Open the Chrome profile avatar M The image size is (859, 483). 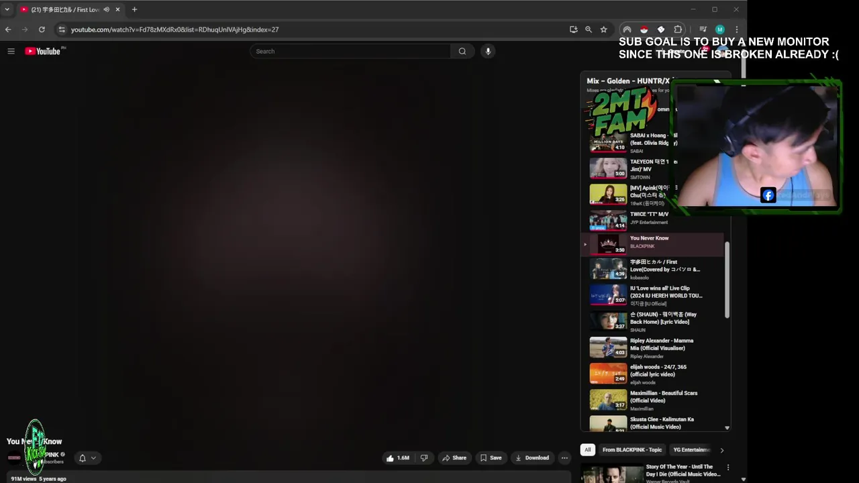pos(719,30)
